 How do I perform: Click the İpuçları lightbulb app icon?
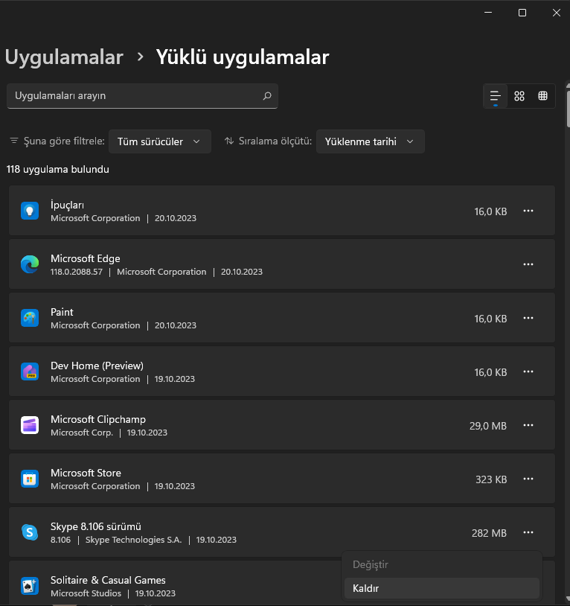click(30, 211)
